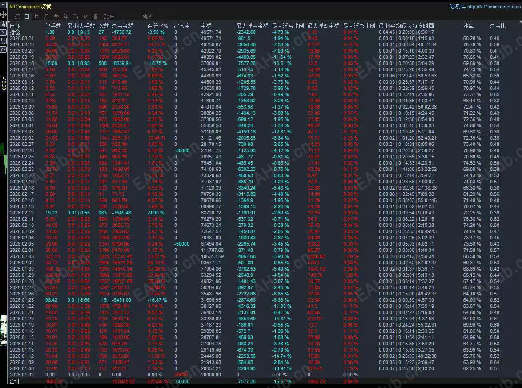Screen dimensions: 522x388
Task: Select the 2026.02.03 date row
Action: (x=22, y=256)
